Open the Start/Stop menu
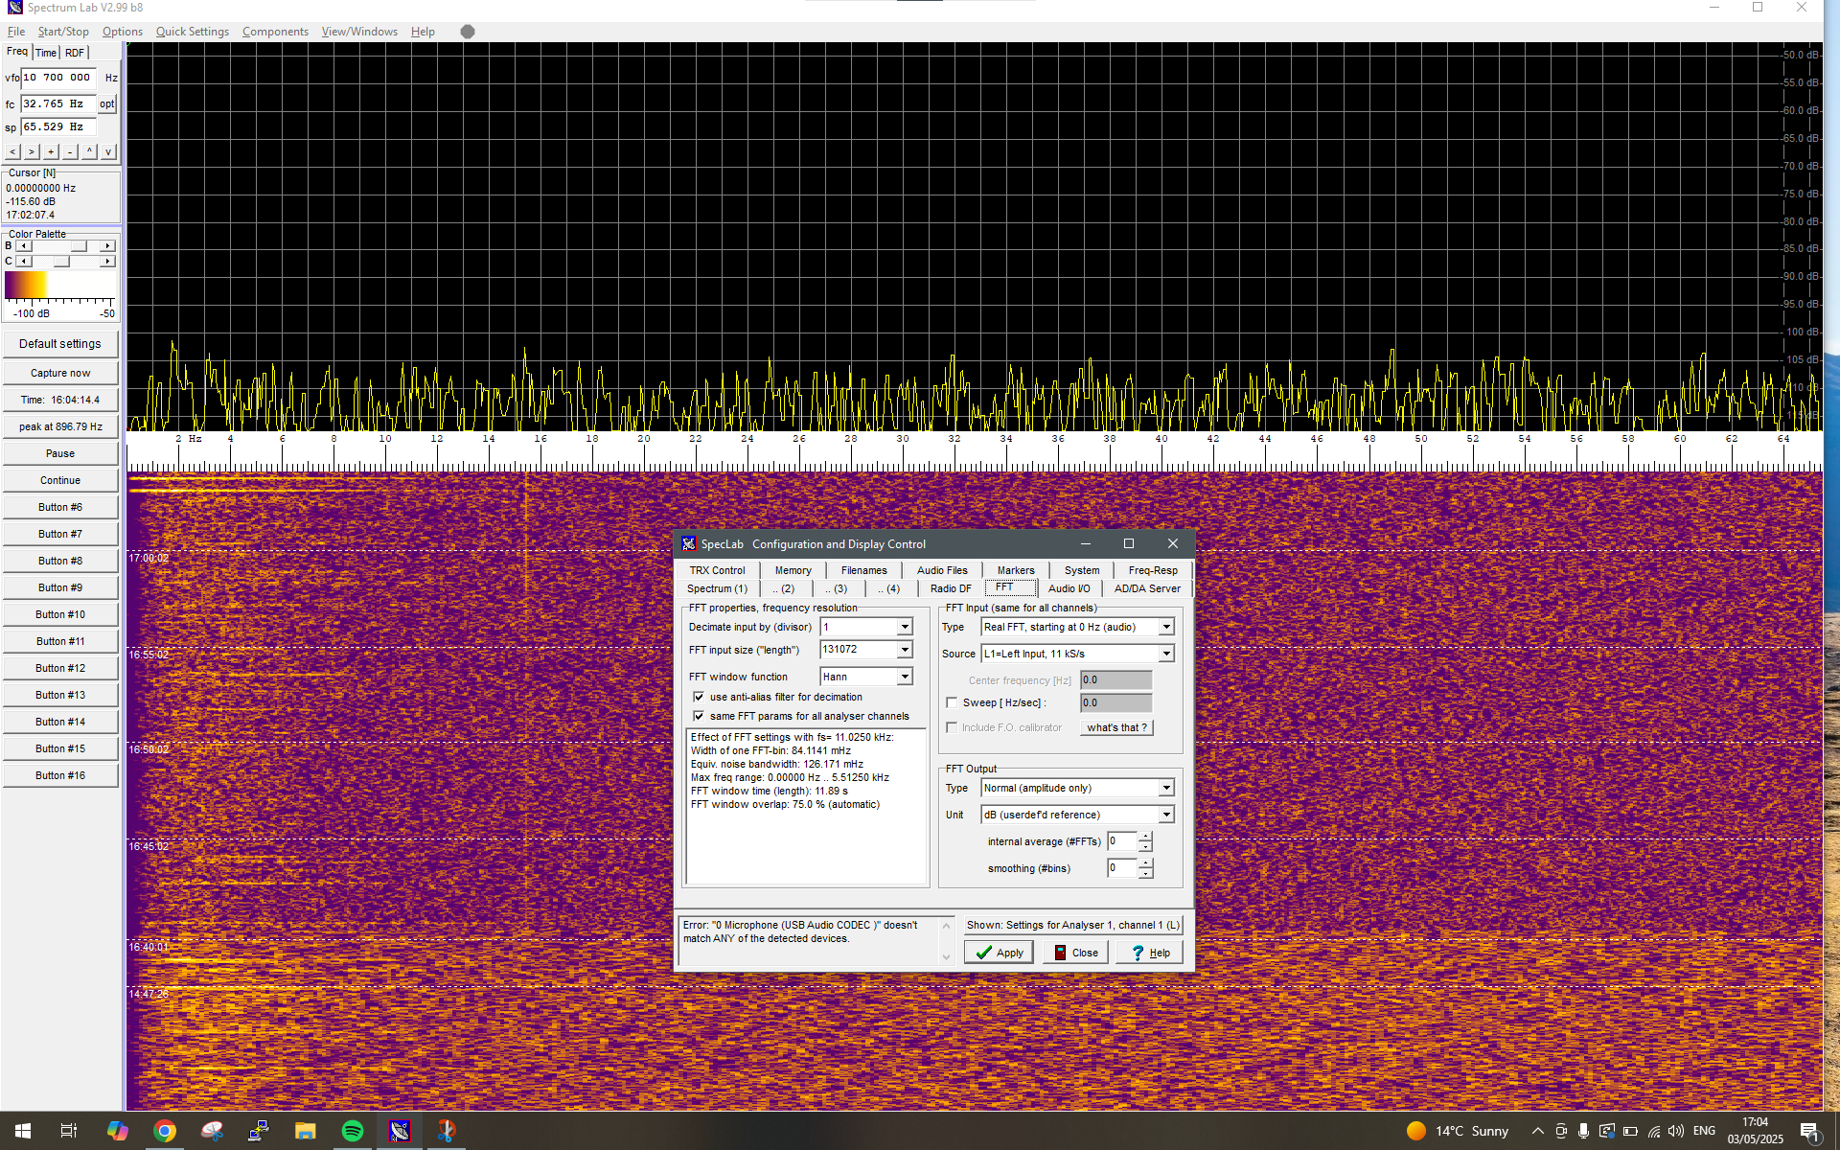 click(63, 32)
